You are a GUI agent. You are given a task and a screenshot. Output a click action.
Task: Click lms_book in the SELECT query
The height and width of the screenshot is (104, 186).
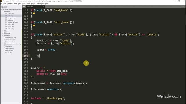point(62,71)
